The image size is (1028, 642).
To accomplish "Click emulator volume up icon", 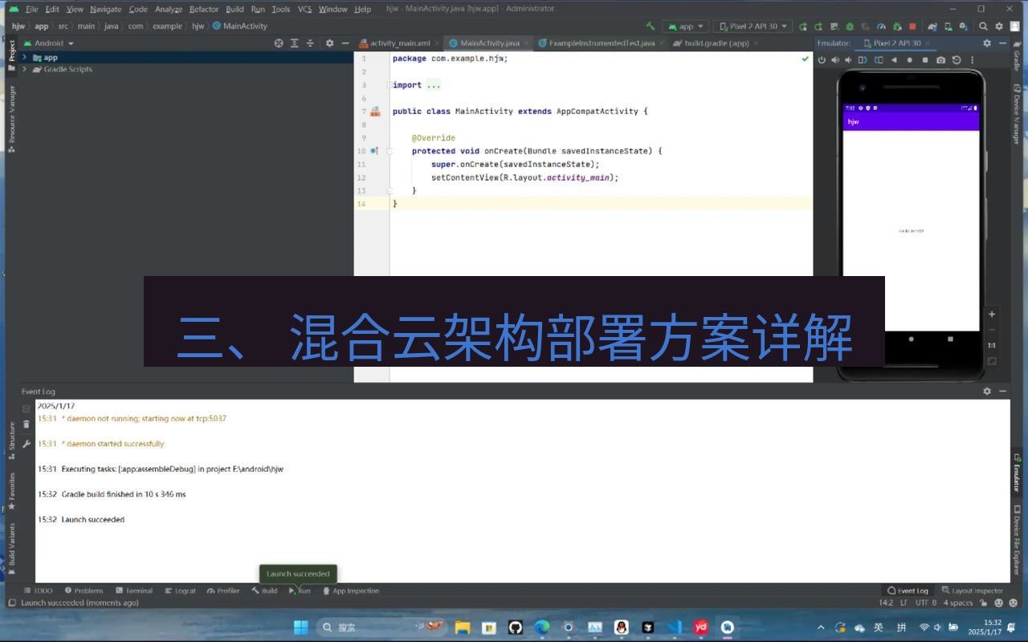I will coord(835,59).
